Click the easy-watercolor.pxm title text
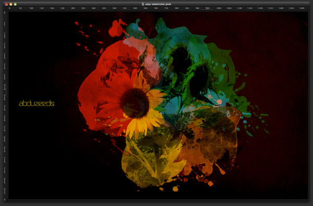The height and width of the screenshot is (206, 313). click(x=158, y=4)
